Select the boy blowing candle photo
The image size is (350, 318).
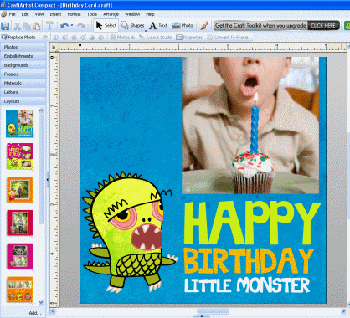pos(250,126)
